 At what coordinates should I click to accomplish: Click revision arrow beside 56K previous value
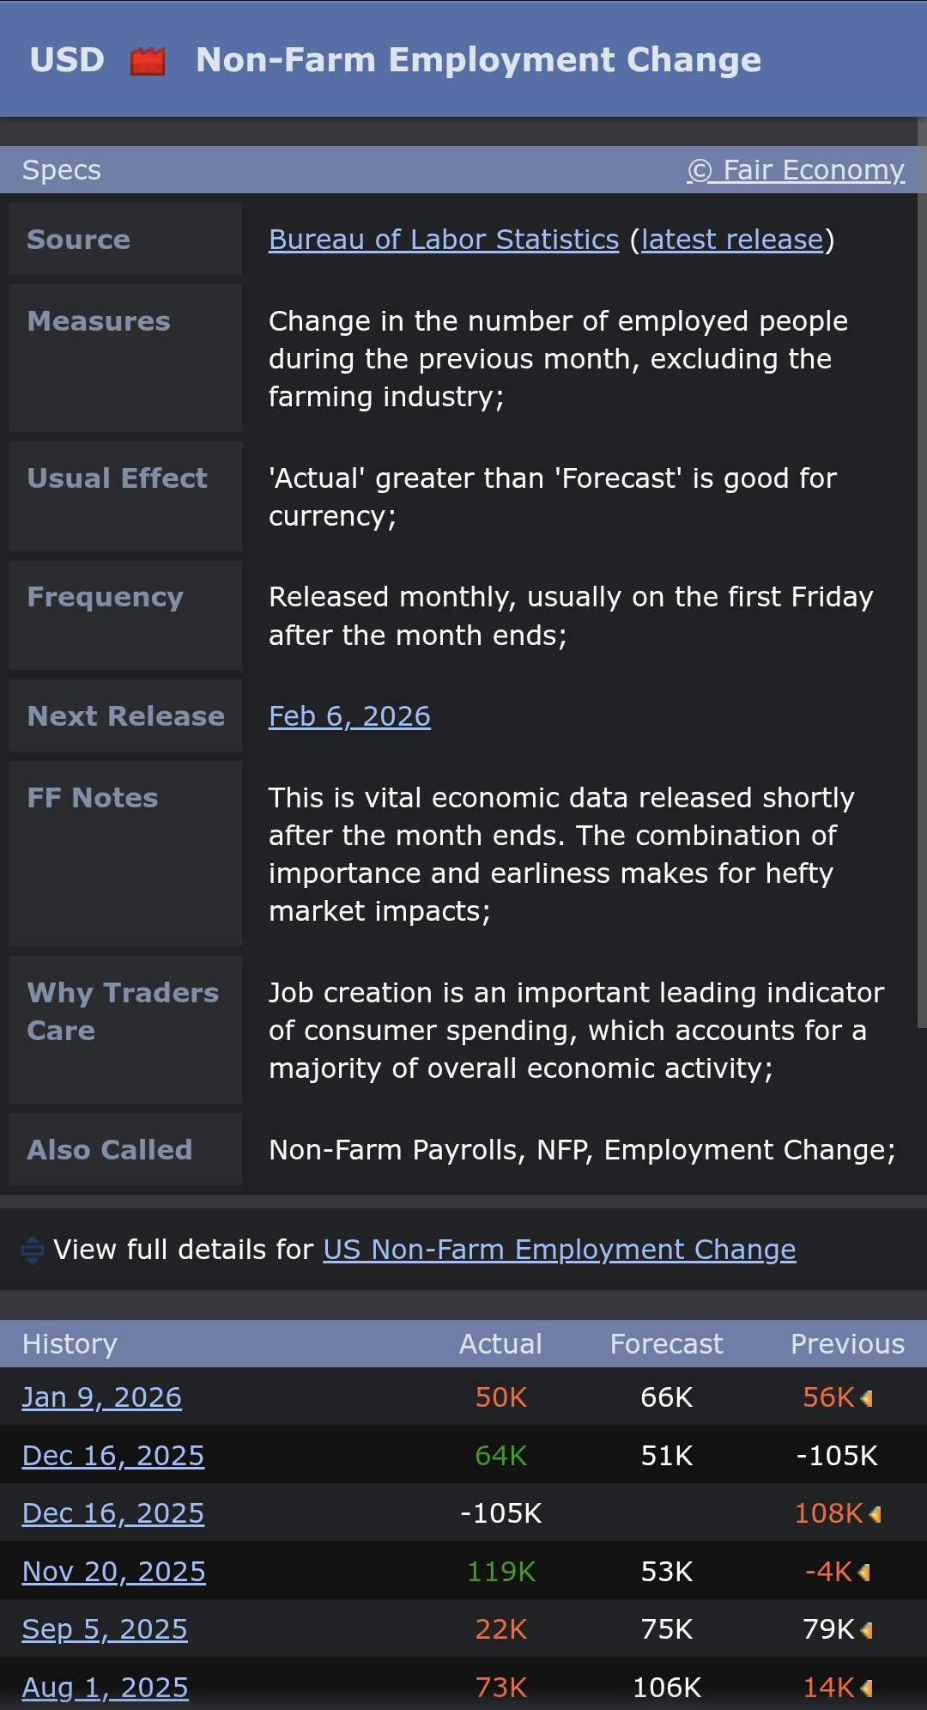pyautogui.click(x=867, y=1398)
